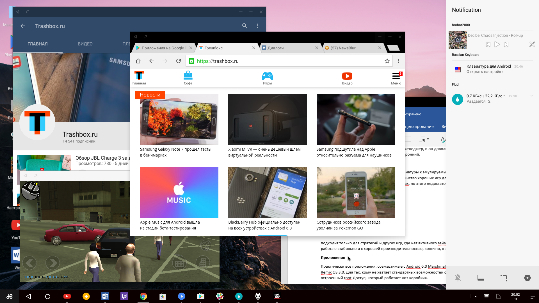
Task: Open notification panel lines icon
Action: pyautogui.click(x=533, y=297)
